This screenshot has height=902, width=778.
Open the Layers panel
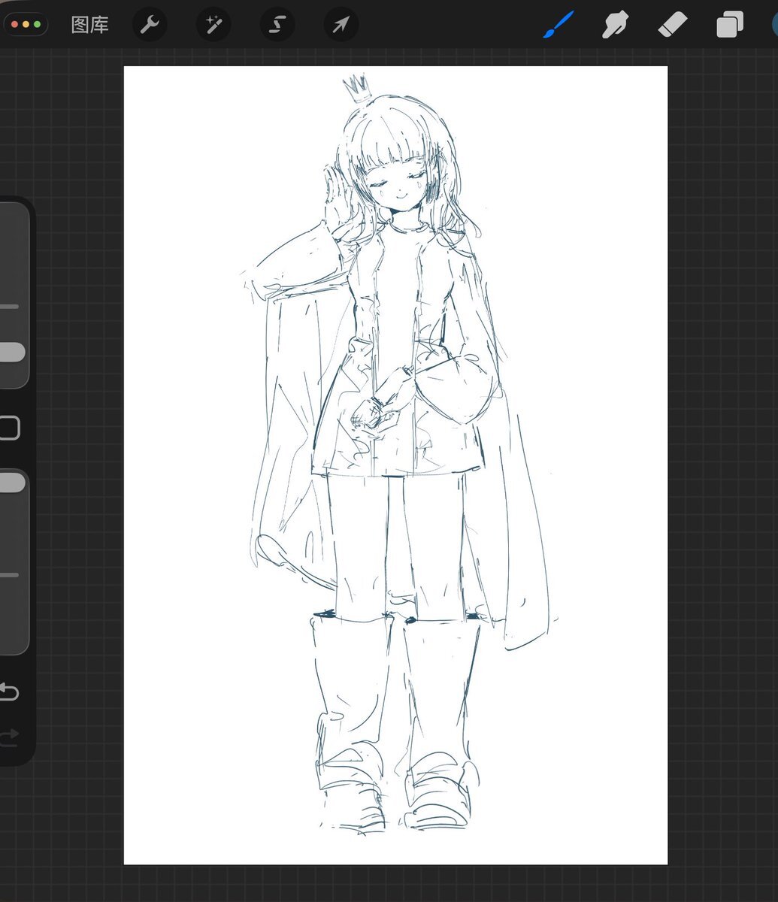coord(729,25)
